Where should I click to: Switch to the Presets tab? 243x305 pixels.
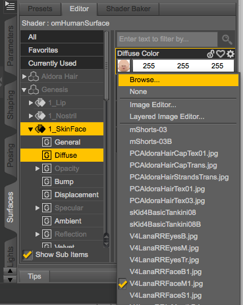click(x=40, y=9)
